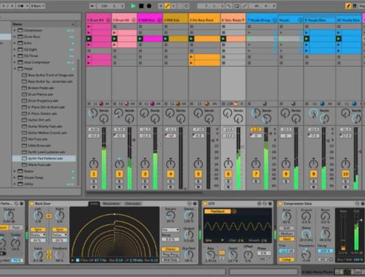Expand the Echo folder in browser
365x277 pixels.
click(x=14, y=43)
